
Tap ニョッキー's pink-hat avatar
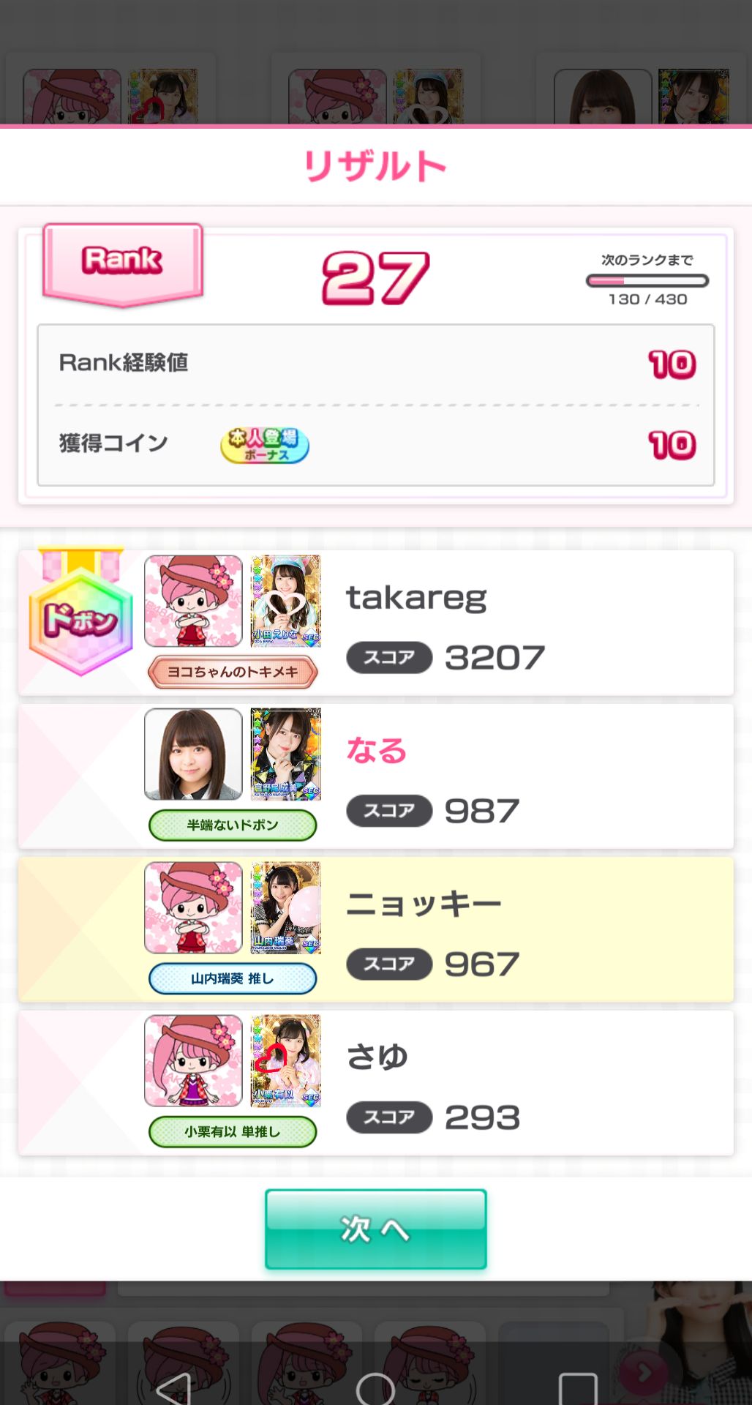(194, 907)
